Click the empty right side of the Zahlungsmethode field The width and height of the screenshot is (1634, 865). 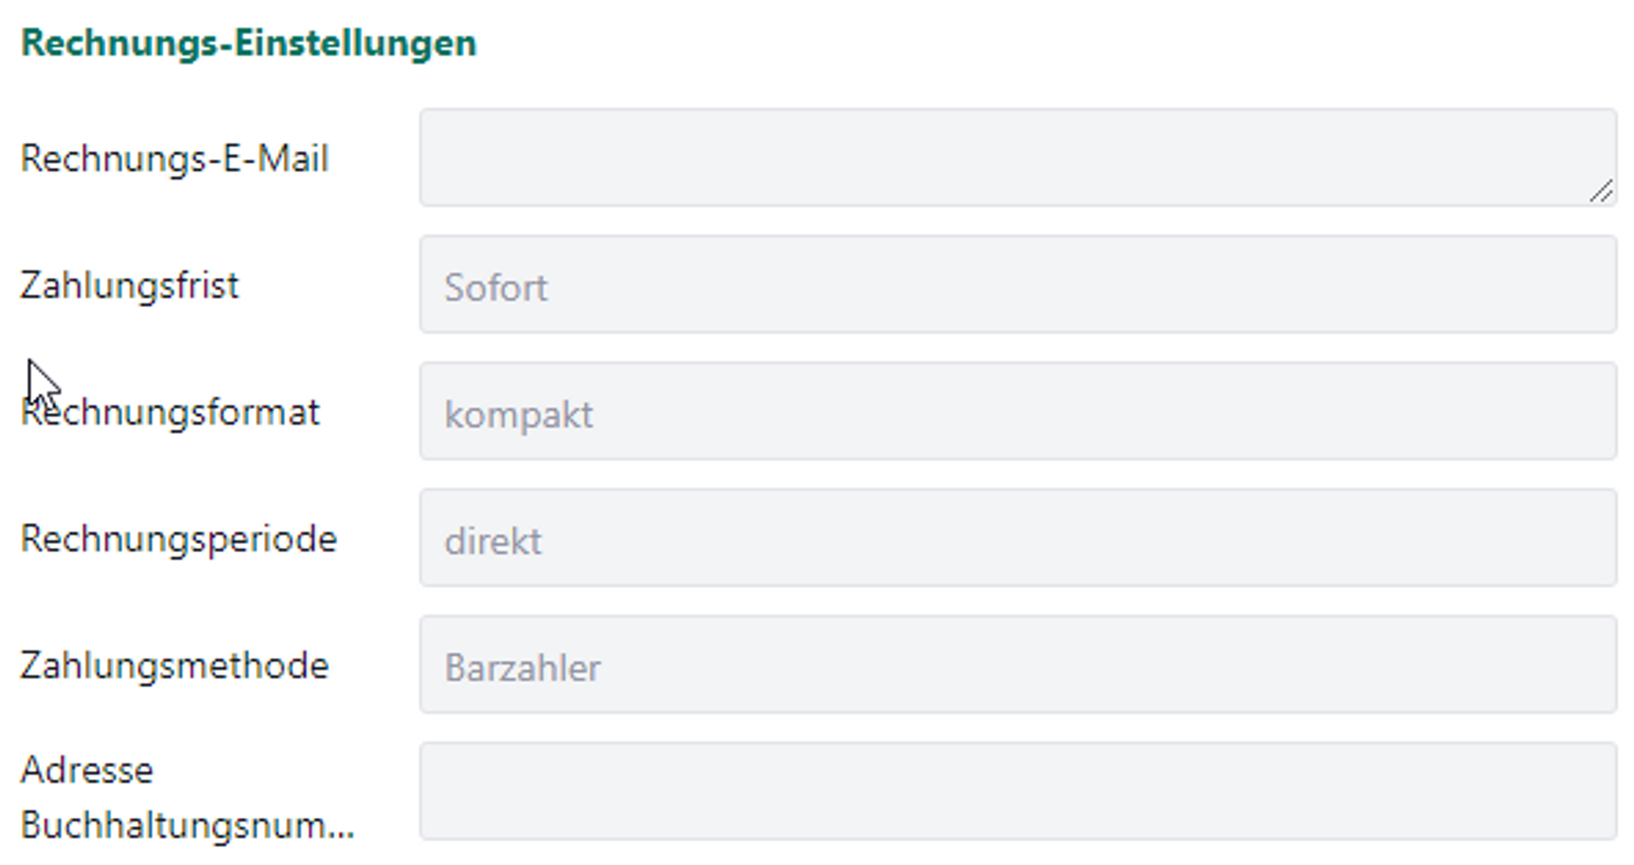[x=1389, y=664]
